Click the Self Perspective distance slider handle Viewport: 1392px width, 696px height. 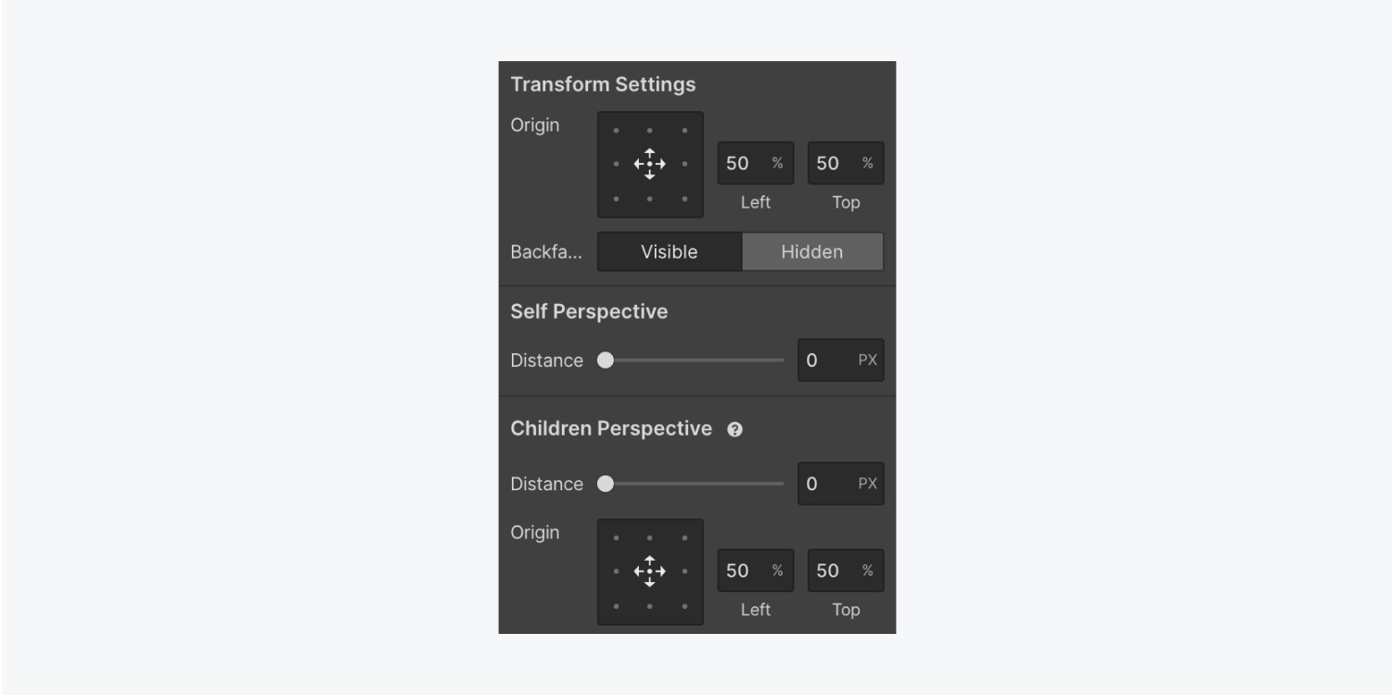point(606,361)
